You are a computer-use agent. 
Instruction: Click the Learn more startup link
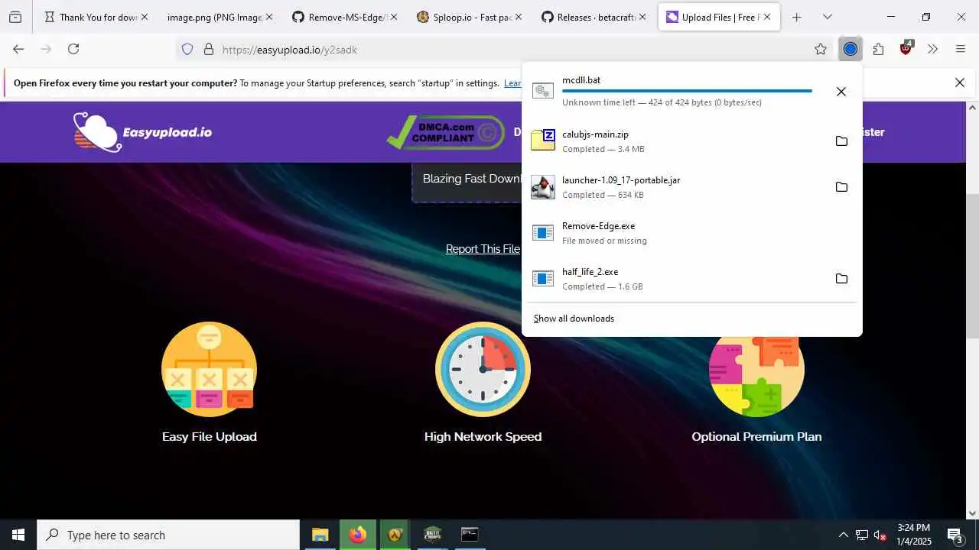[512, 83]
